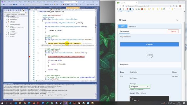The width and height of the screenshot is (187, 105).
Task: Collapse the NotesController class outline at line 14
Action: coord(38,19)
